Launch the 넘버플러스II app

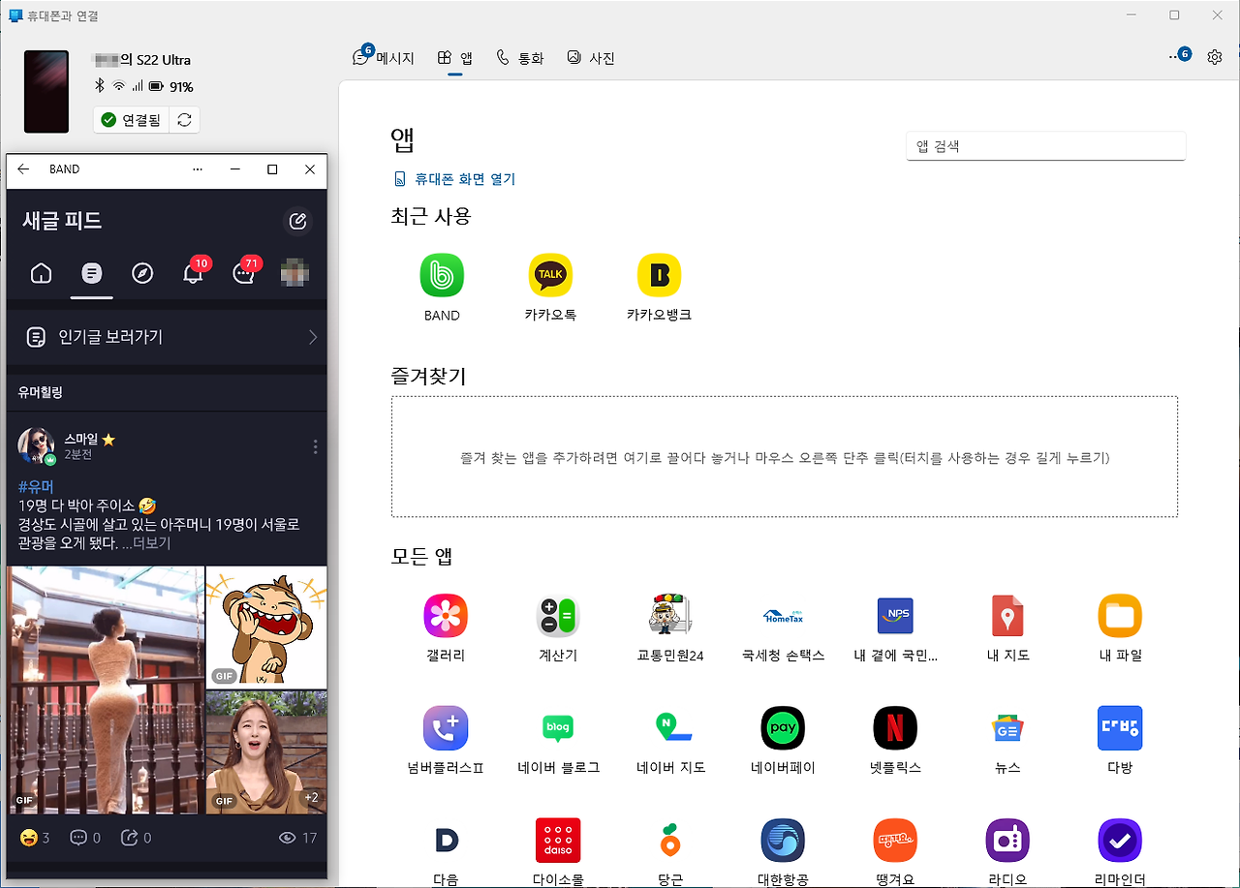coord(446,728)
